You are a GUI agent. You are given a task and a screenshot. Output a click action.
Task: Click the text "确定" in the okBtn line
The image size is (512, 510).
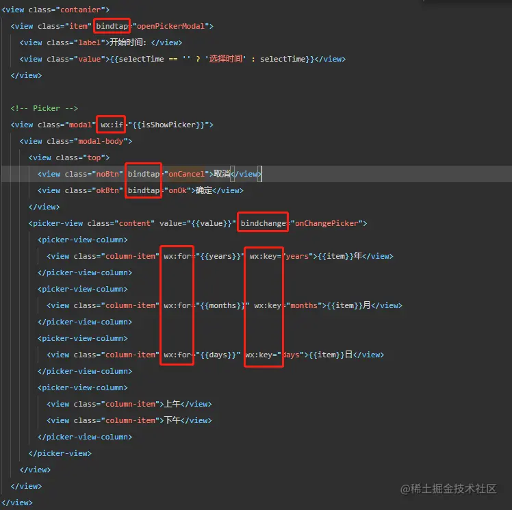pos(204,190)
